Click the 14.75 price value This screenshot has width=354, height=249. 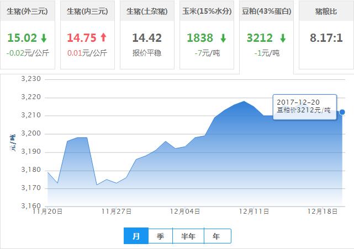point(82,38)
